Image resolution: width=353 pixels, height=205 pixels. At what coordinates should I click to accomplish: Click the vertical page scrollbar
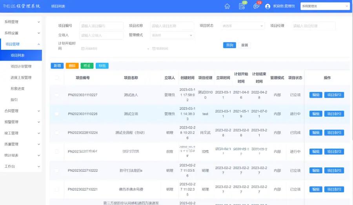coord(352,76)
